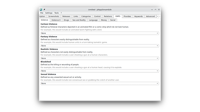
Task: Switch to the Provides tab
Action: click(x=127, y=16)
